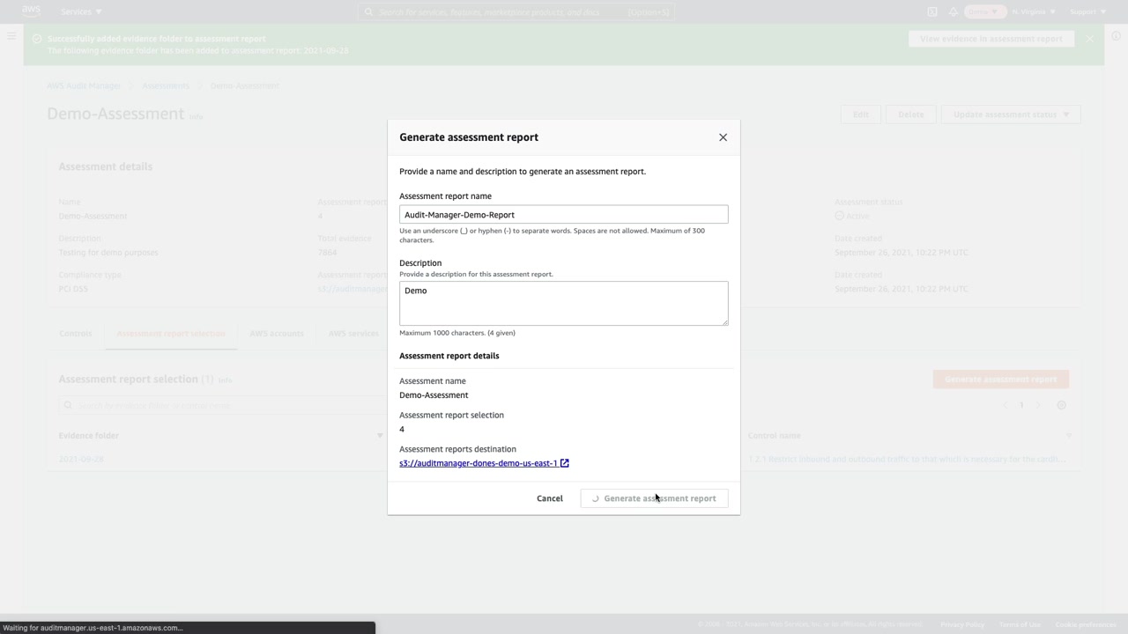Open the side navigation hamburger menu
Screen dimensions: 1128x634
pyautogui.click(x=11, y=36)
